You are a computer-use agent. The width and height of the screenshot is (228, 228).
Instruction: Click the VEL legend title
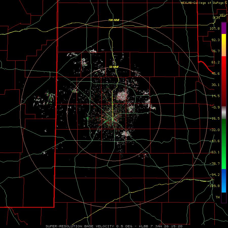coord(222,15)
